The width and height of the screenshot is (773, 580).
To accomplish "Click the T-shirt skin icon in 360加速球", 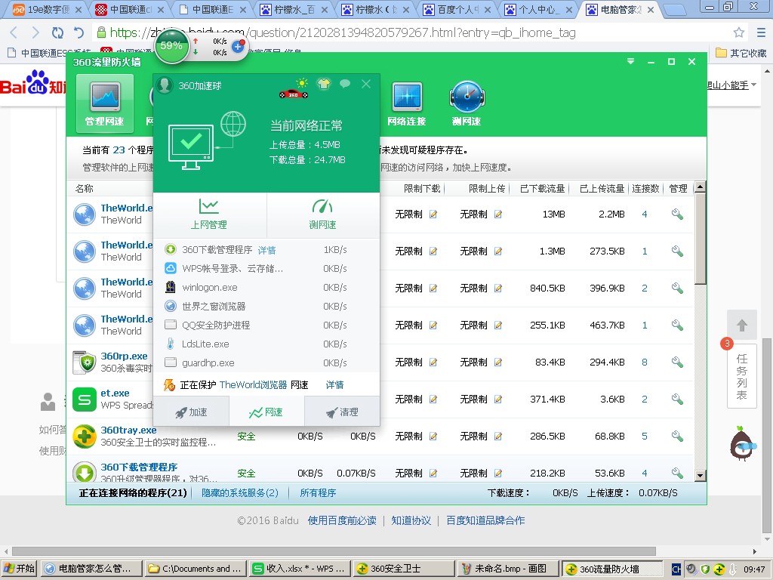I will point(324,84).
